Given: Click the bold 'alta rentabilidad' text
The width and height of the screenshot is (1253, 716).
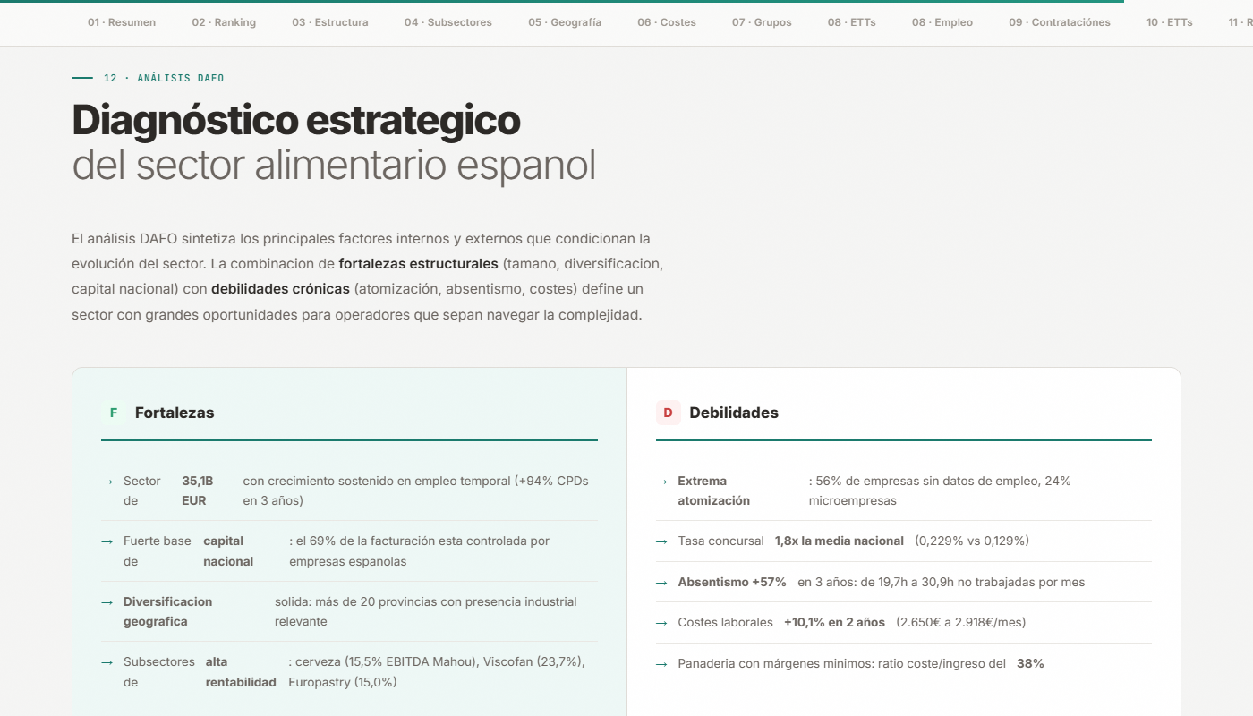Looking at the screenshot, I should (x=241, y=672).
